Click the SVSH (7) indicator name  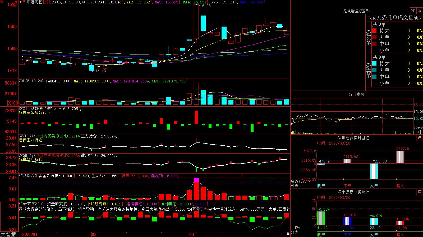pos(27,156)
